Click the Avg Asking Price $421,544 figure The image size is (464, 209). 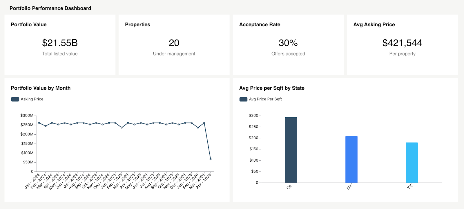[x=403, y=43]
